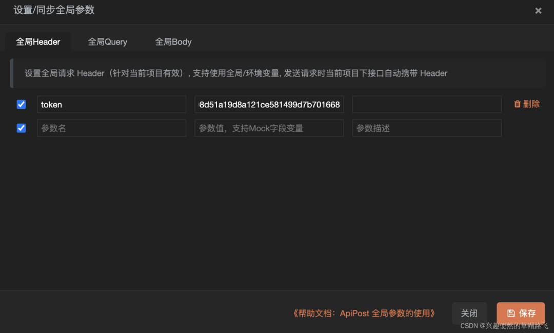This screenshot has width=554, height=333.
Task: Switch to the 全局Body tab
Action: coord(173,42)
